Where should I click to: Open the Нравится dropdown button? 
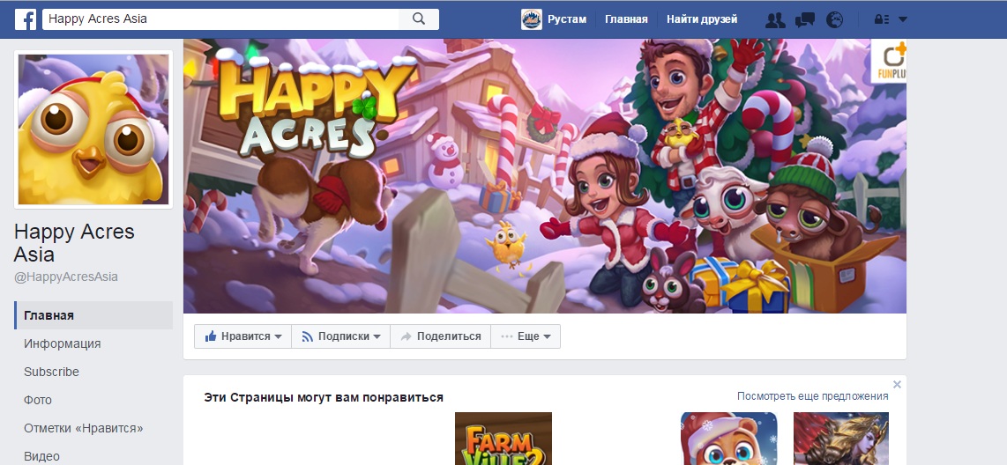[242, 336]
